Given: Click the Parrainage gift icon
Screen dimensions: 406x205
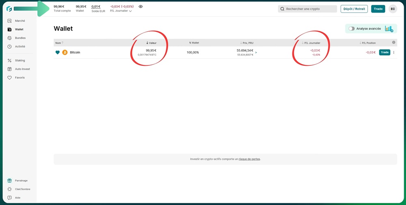Looking at the screenshot, I should coord(10,180).
